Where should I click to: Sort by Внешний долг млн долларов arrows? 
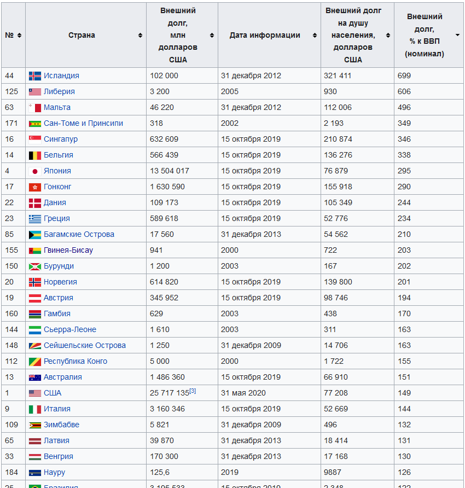[x=212, y=36]
